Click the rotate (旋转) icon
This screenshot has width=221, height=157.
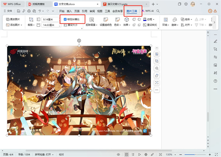(175, 20)
